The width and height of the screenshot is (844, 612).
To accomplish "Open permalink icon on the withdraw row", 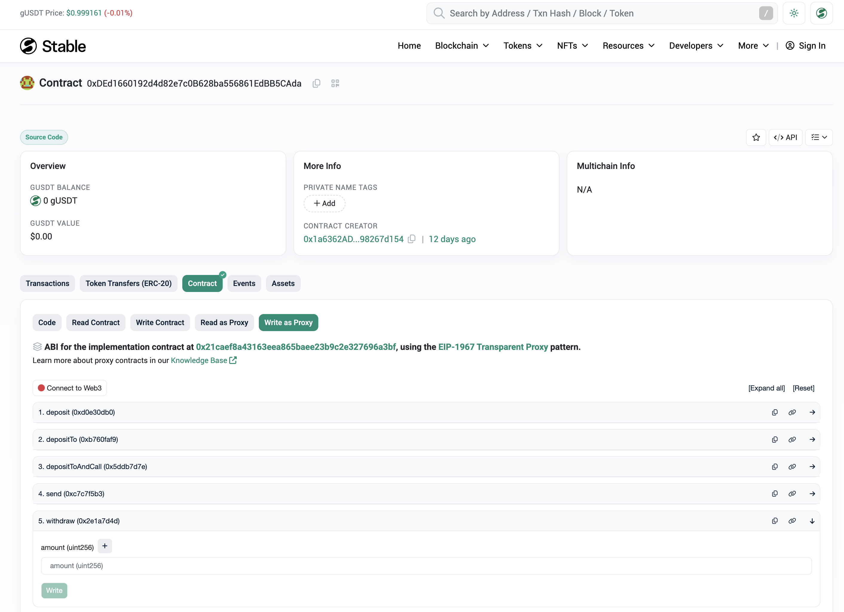I will tap(792, 521).
